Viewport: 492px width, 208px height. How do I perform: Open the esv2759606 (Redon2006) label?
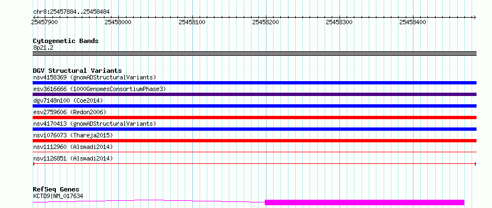[70, 112]
